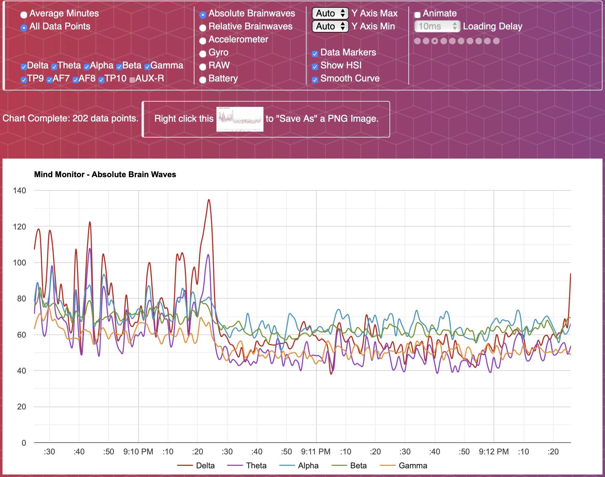The height and width of the screenshot is (477, 605).
Task: Uncheck the TP9 sensor checkbox
Action: [24, 80]
